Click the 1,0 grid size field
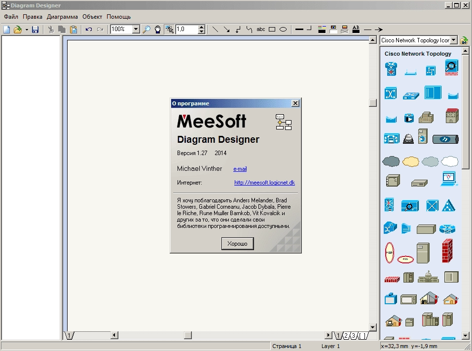The image size is (472, 351). coord(187,29)
